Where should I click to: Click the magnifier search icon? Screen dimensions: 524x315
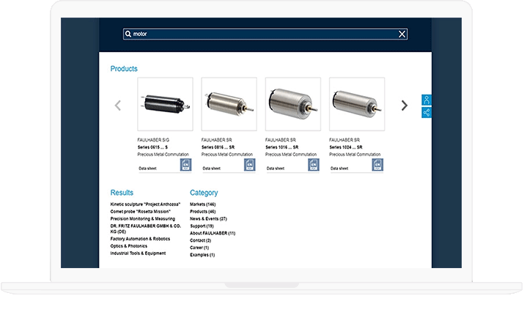tap(128, 34)
